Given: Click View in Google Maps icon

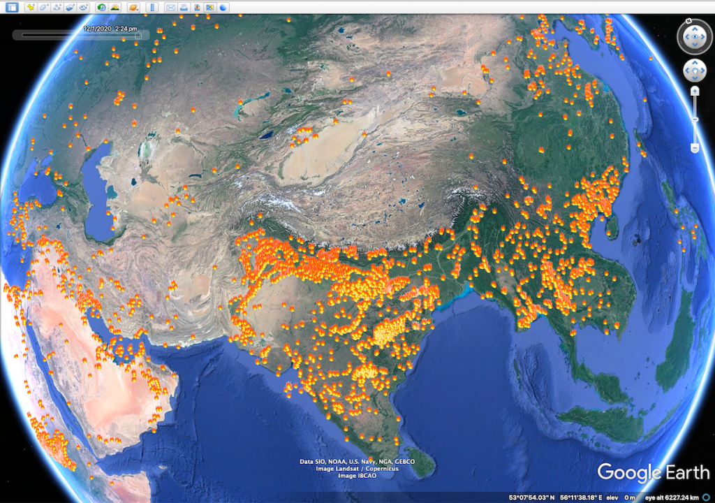Looking at the screenshot, I should (210, 7).
